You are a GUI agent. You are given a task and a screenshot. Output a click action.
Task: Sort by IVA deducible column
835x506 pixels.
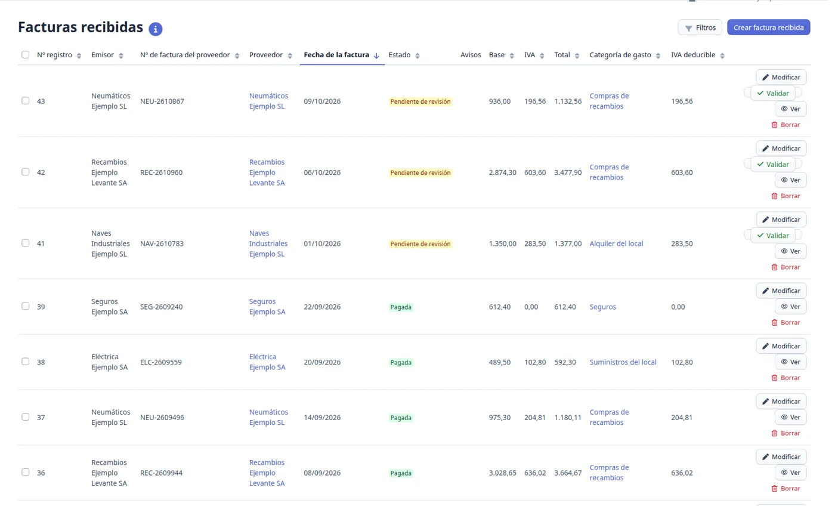pyautogui.click(x=698, y=55)
